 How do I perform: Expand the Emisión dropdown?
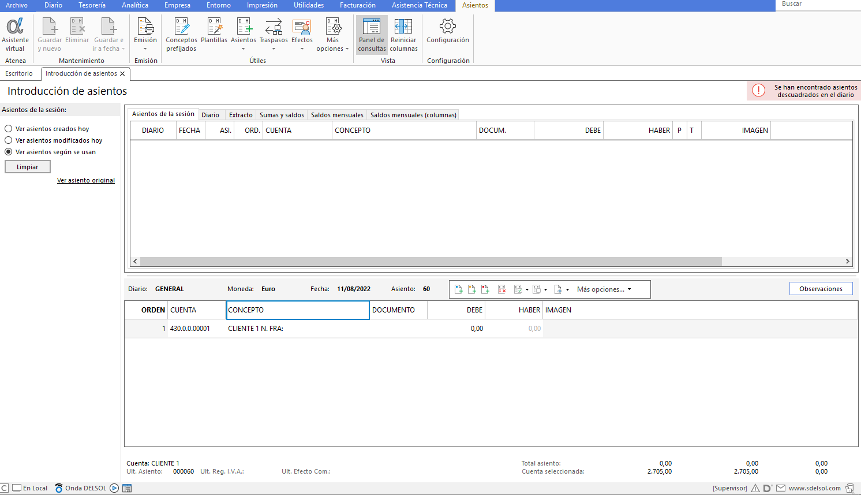click(x=145, y=49)
